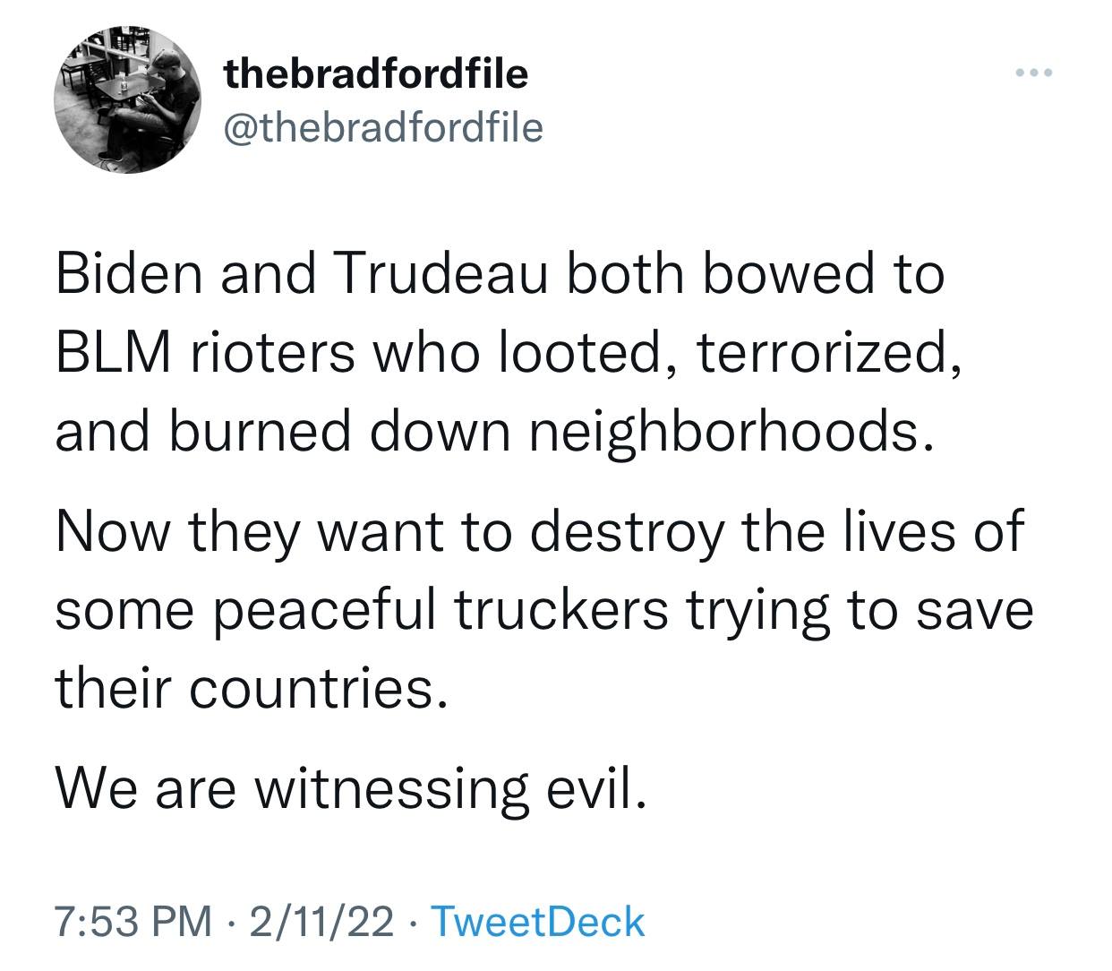Click the @thebradfordfile handle
The image size is (1112, 971).
pyautogui.click(x=383, y=127)
